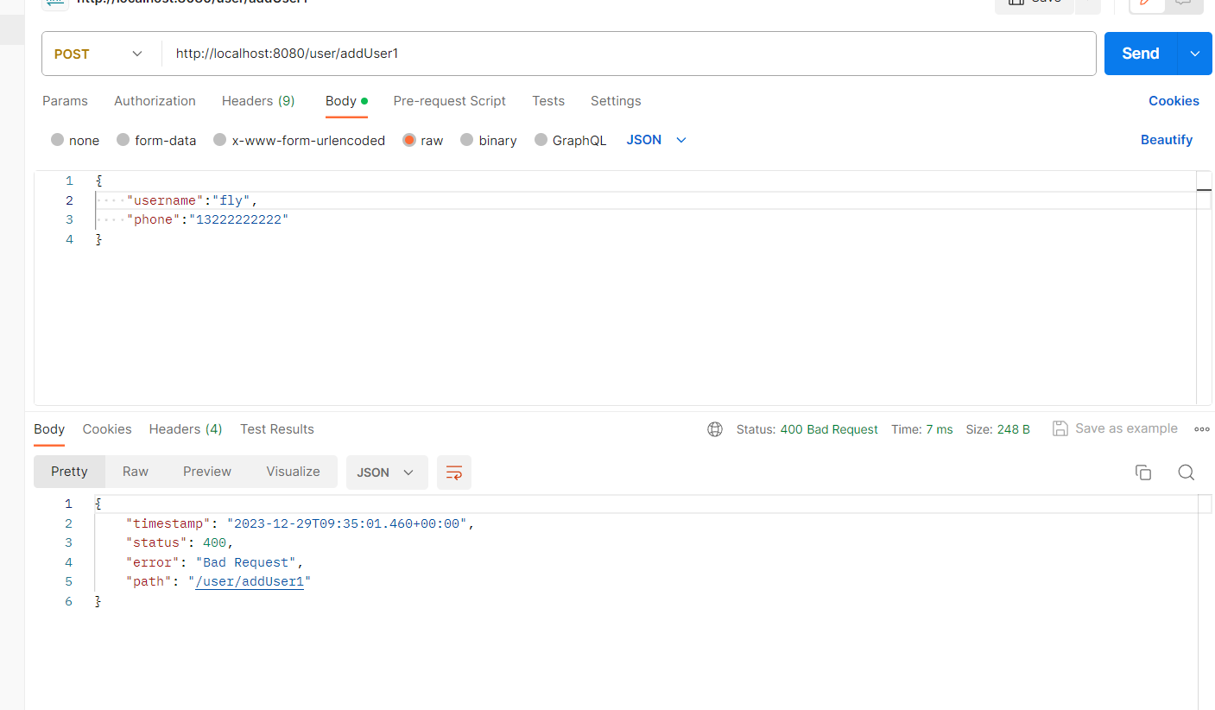
Task: Open the POST method dropdown
Action: click(x=101, y=54)
